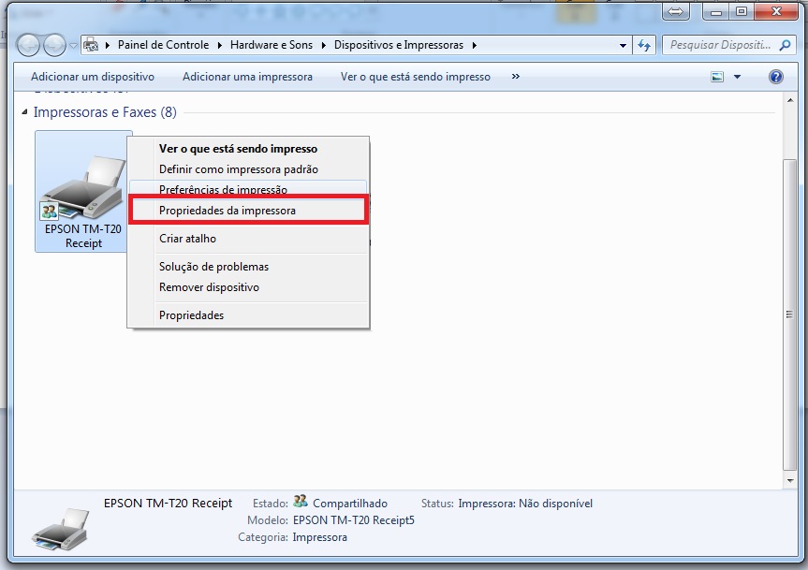This screenshot has width=808, height=570.
Task: Click the Back navigation arrow
Action: click(29, 45)
